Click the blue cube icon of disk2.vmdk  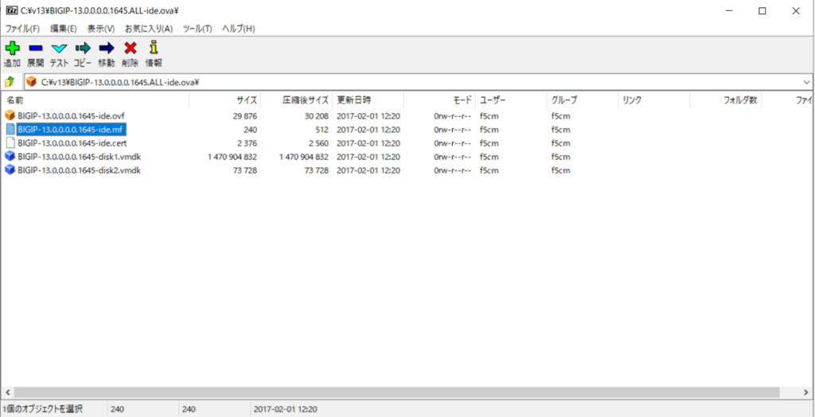[x=10, y=170]
